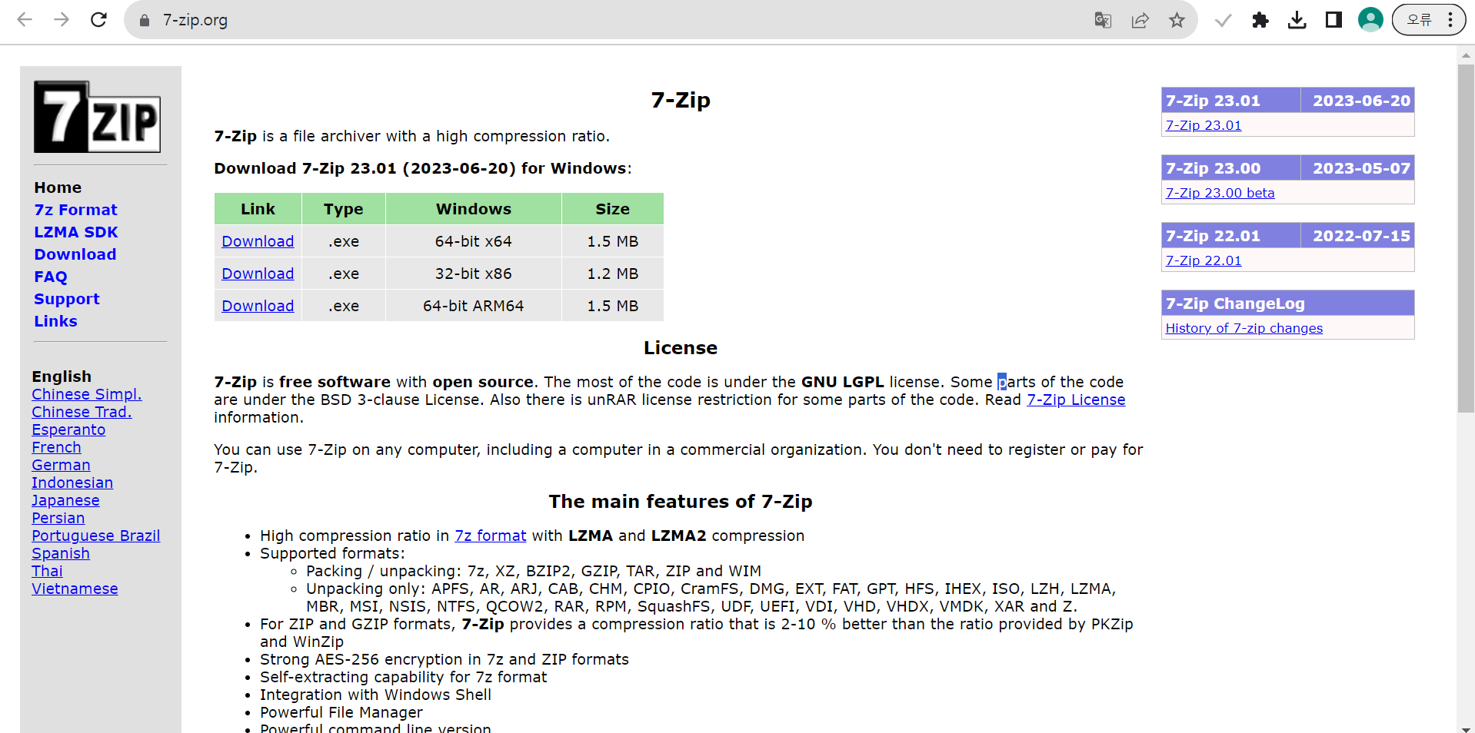Reload the page with refresh icon

pyautogui.click(x=98, y=20)
